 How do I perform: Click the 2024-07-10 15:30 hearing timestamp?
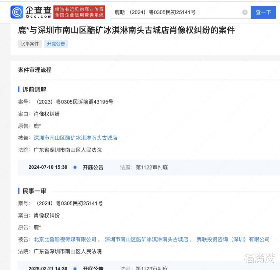coord(48,167)
